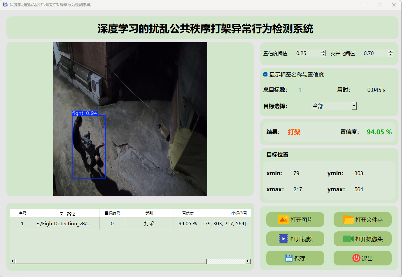
Task: Click the yellow folder icon for 打开文件夹
Action: 348,220
